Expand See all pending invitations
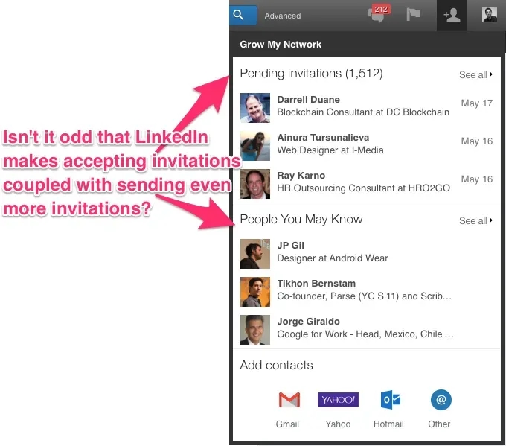Viewport: 506px width, 446px height. click(x=475, y=75)
